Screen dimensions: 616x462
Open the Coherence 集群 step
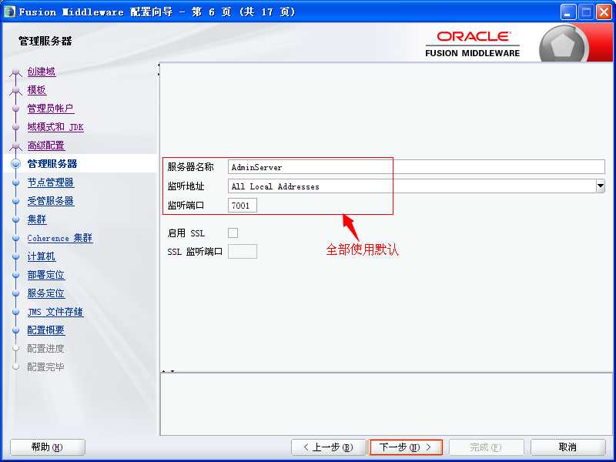pyautogui.click(x=60, y=238)
